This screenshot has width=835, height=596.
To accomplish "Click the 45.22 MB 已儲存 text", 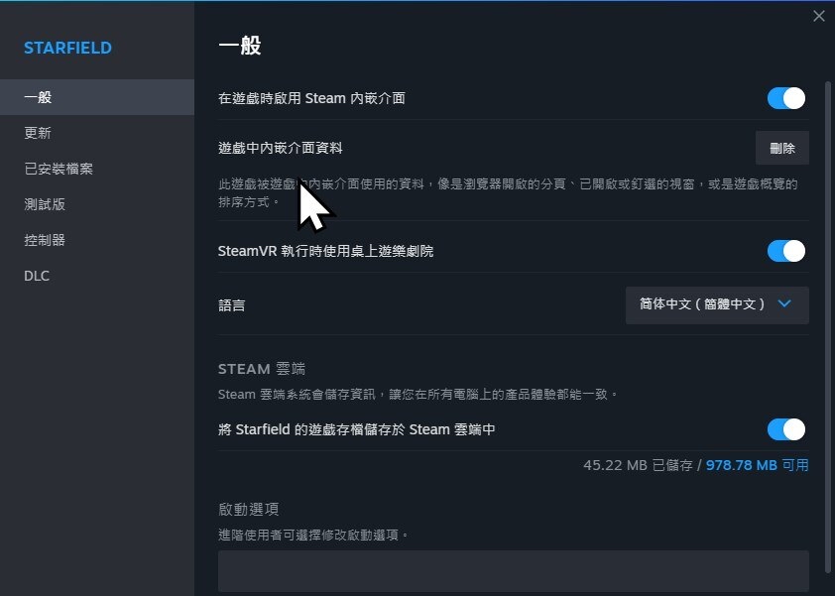I will pos(638,464).
